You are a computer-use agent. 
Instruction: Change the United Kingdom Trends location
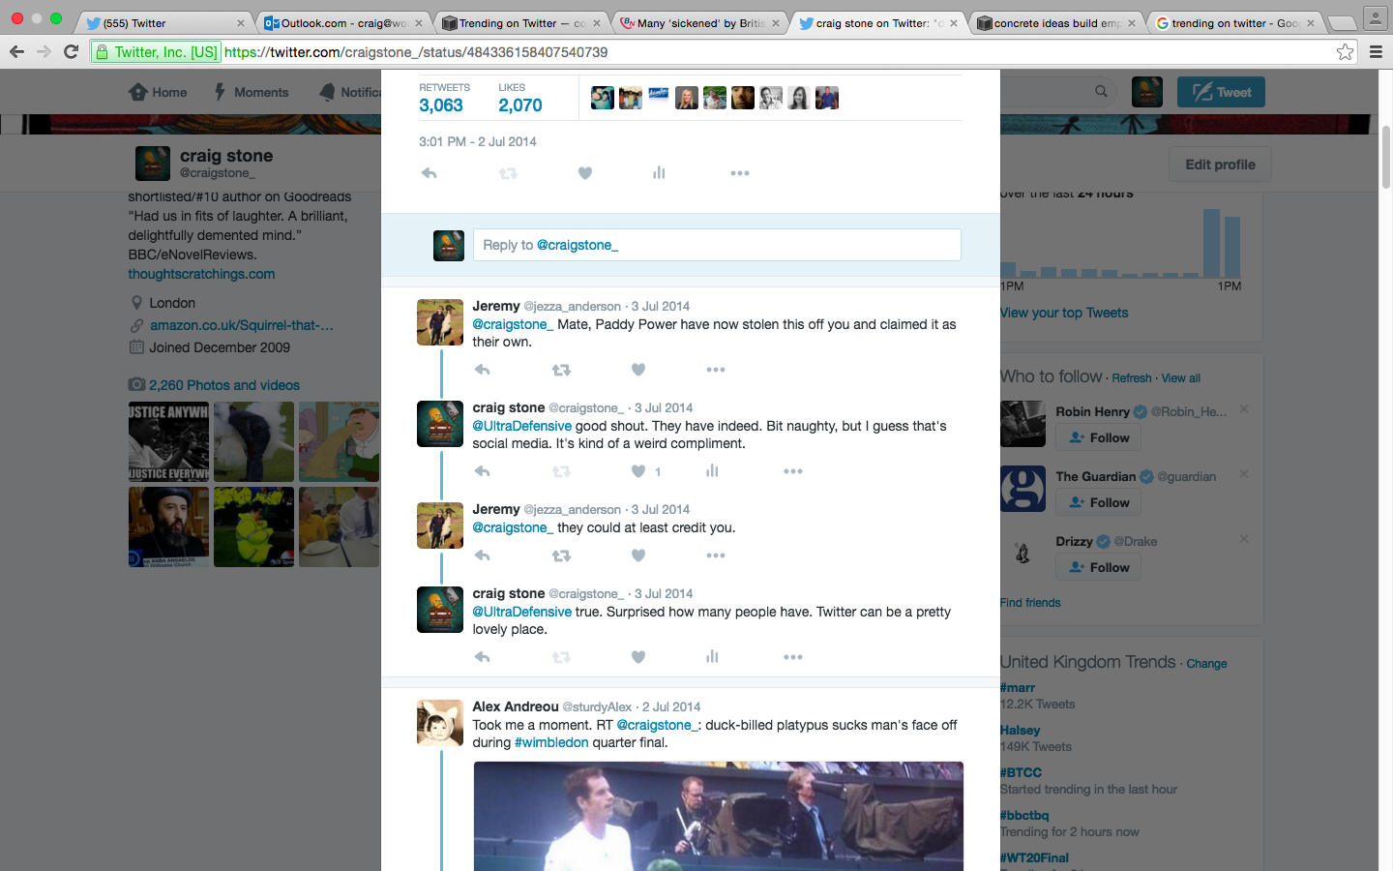pos(1206,664)
